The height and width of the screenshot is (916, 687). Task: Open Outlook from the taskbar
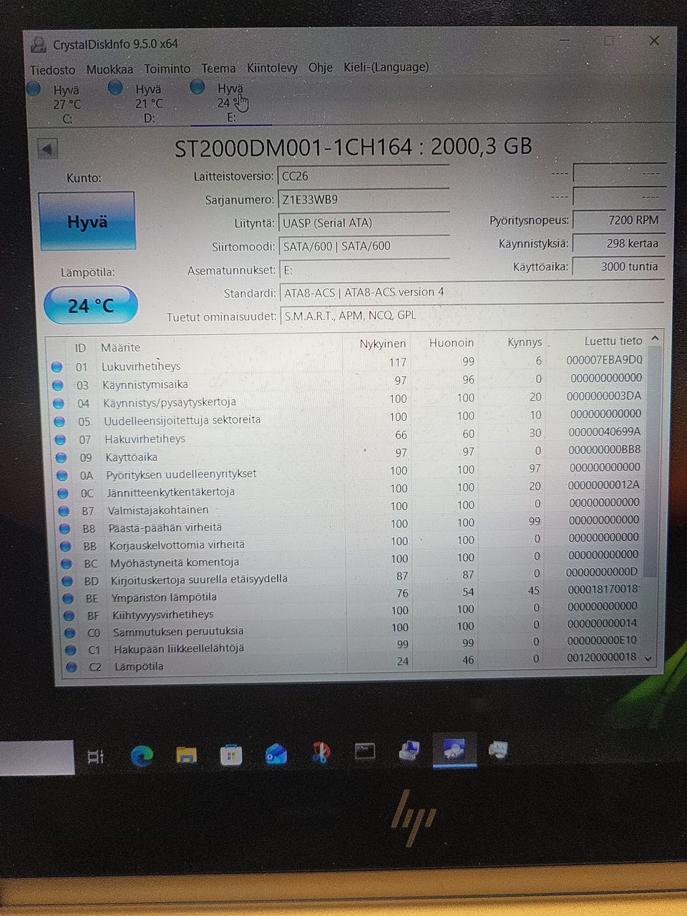(x=276, y=754)
